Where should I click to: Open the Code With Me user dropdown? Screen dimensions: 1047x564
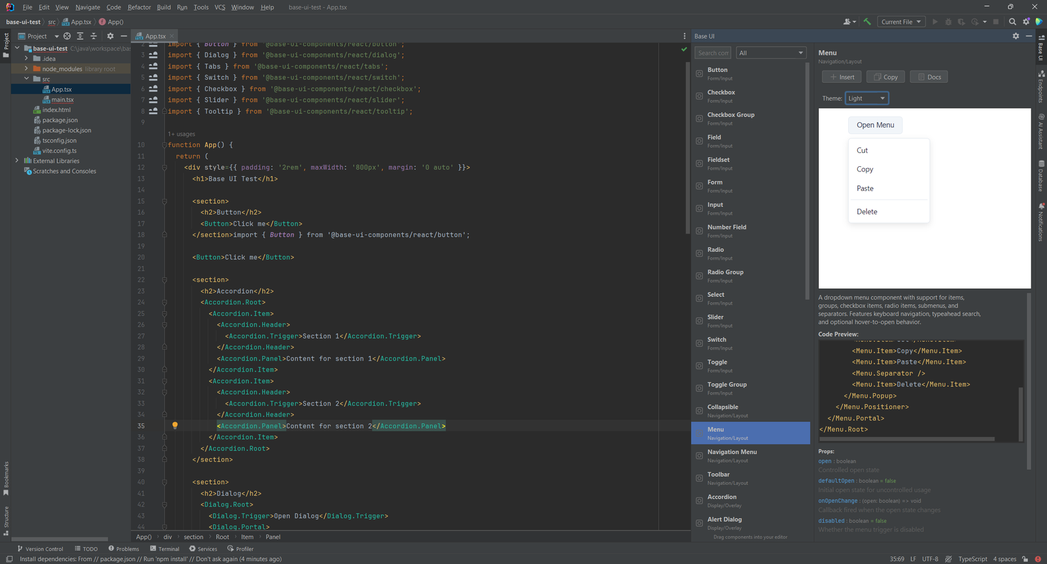click(x=849, y=22)
